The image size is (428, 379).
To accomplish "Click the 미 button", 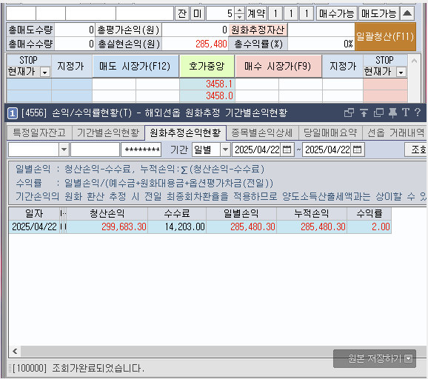I will [198, 13].
